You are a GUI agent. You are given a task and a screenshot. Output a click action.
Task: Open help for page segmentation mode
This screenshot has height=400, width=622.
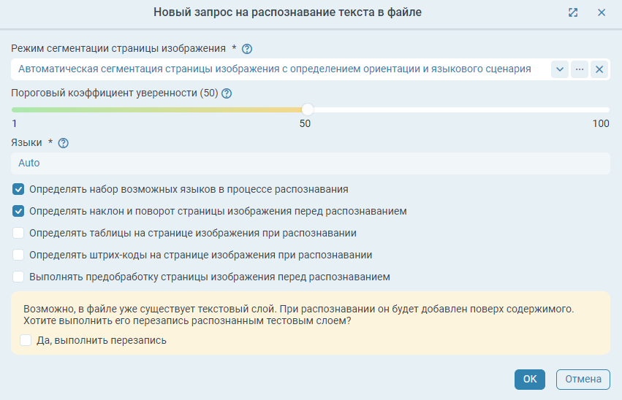[x=247, y=49]
